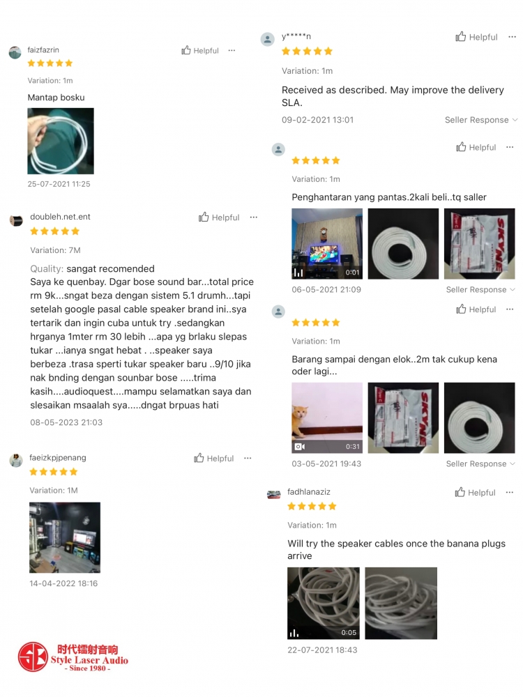Expand Seller Response under 09-02-2021 review
Image resolution: width=523 pixels, height=697 pixels.
[x=481, y=120]
